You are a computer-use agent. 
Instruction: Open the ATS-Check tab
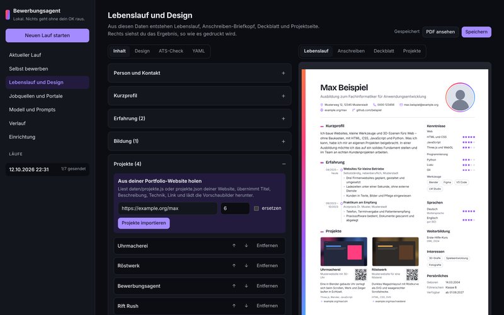pos(171,51)
